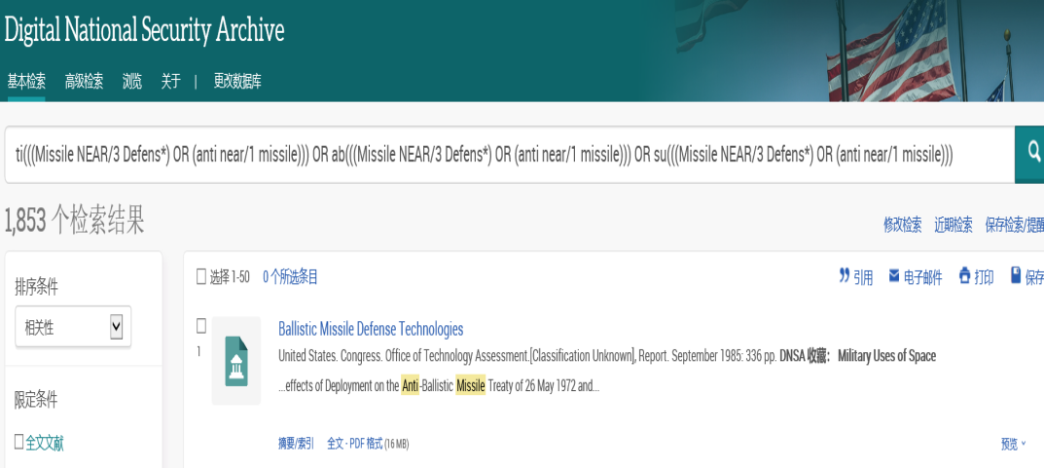The width and height of the screenshot is (1044, 468).
Task: Click the quotation mark cite icon
Action: click(845, 275)
